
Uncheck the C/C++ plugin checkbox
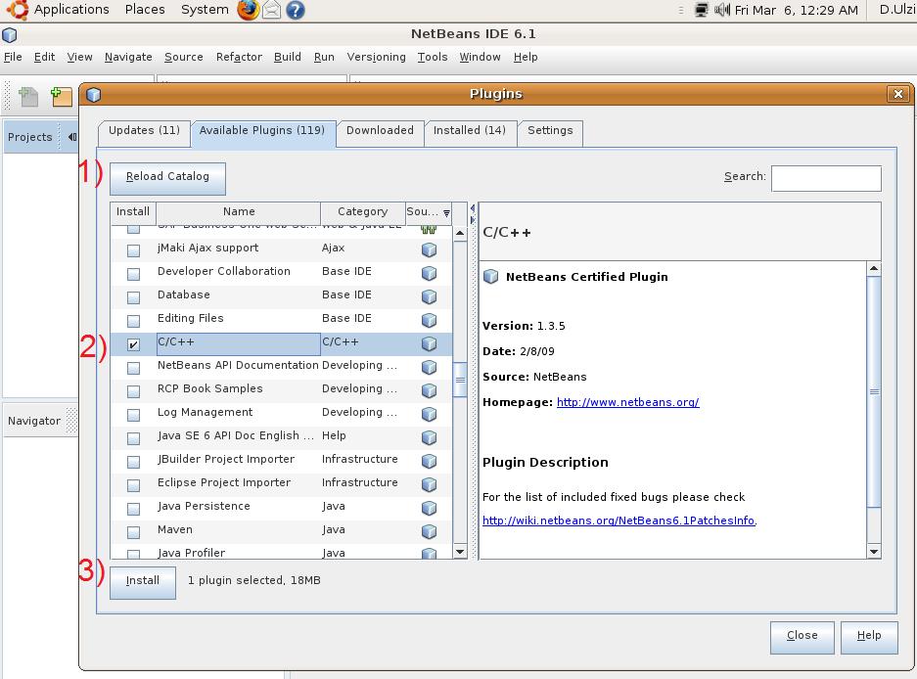pyautogui.click(x=133, y=343)
